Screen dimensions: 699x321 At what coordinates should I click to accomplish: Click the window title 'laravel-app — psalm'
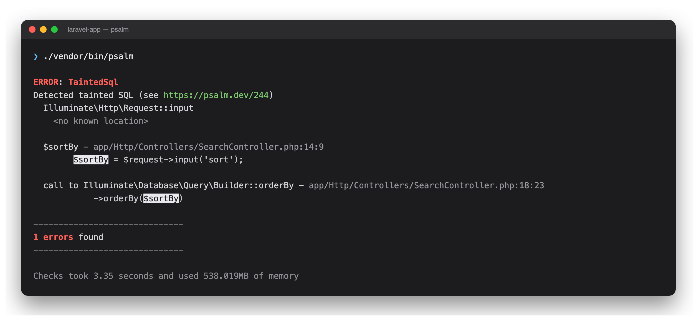point(98,29)
